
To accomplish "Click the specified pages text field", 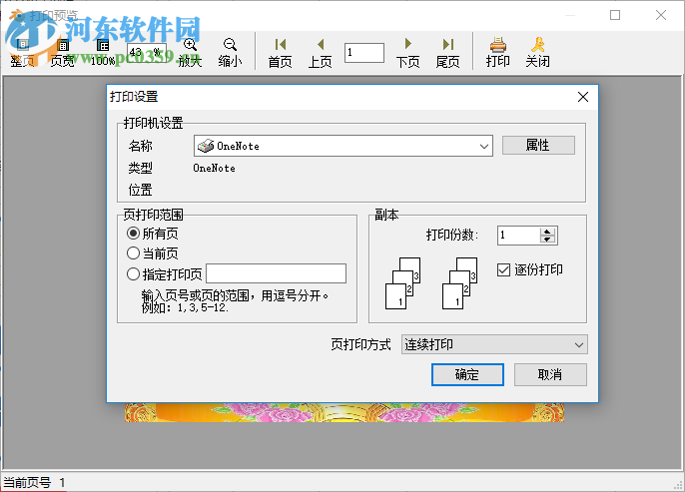I will (276, 273).
